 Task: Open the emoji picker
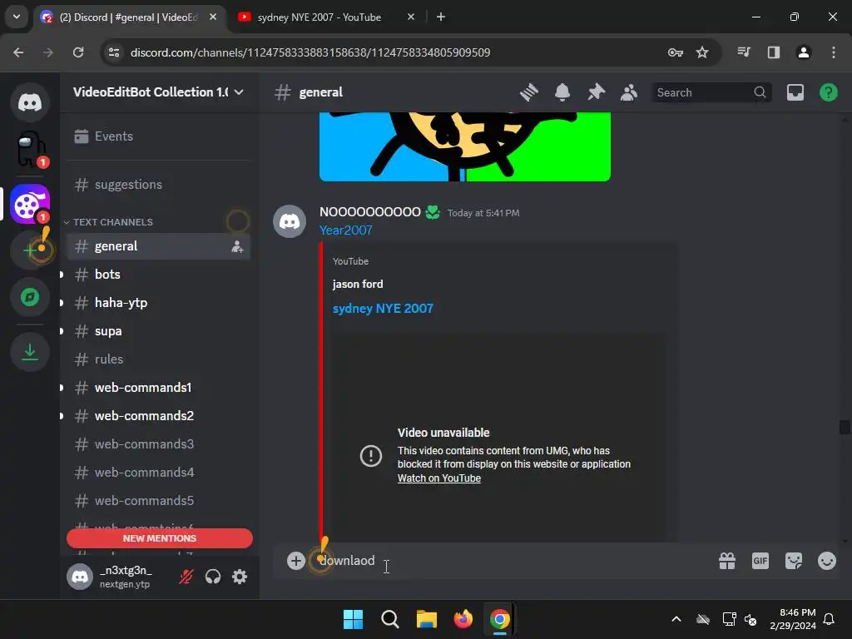tap(826, 561)
